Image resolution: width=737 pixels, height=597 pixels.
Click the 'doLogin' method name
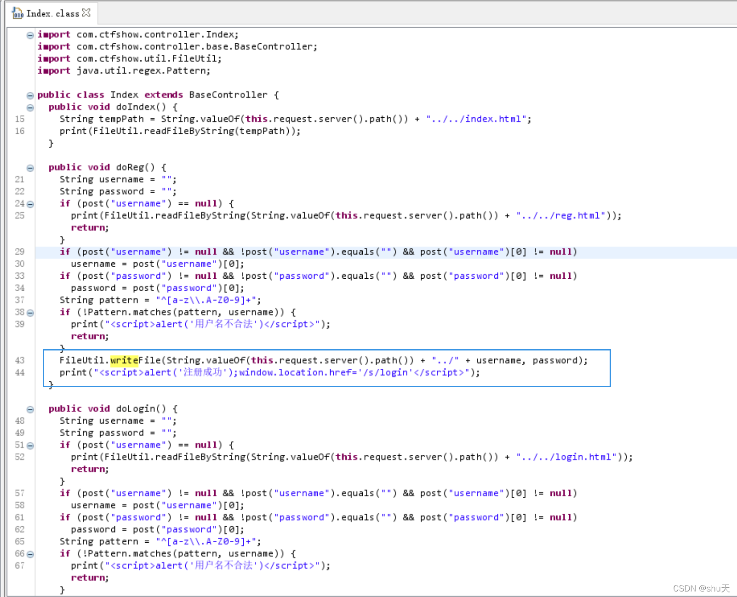pos(136,408)
